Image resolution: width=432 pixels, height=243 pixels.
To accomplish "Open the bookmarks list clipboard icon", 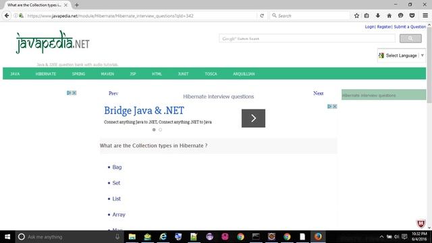I will 367,16.
